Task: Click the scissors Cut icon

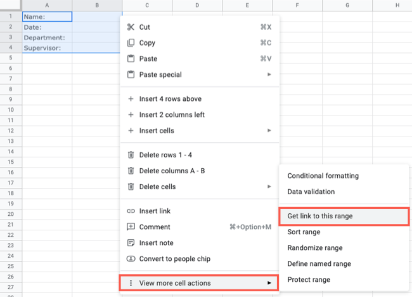Action: click(131, 27)
